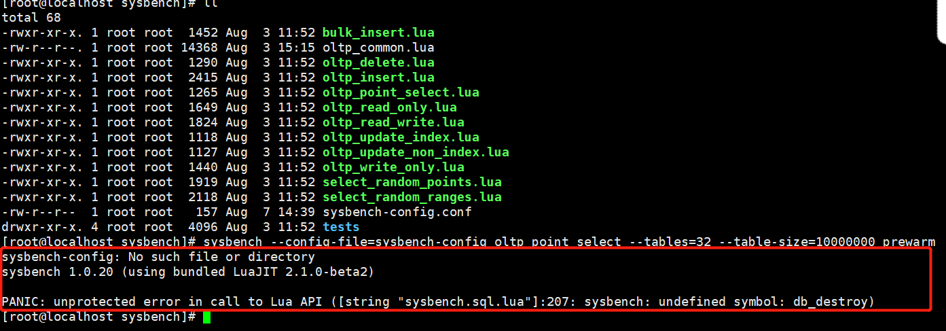Click the "total 68" output line
This screenshot has width=946, height=331.
point(31,18)
